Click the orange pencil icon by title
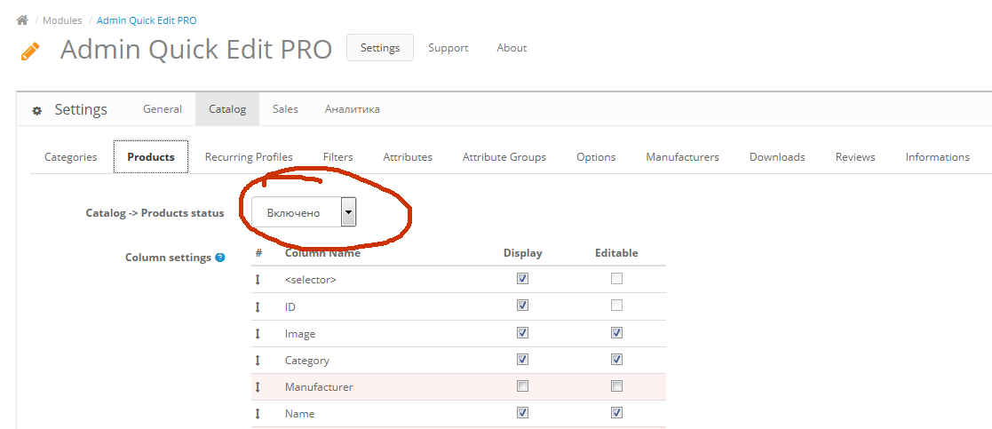 click(x=30, y=51)
